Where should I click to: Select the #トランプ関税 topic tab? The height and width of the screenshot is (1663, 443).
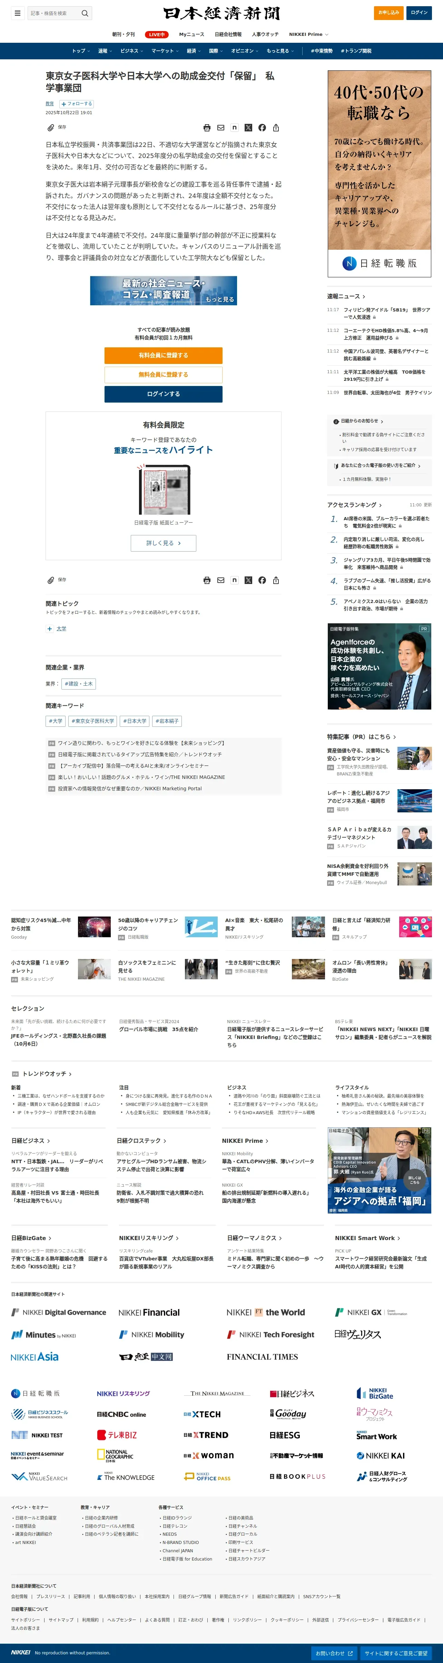(x=356, y=51)
